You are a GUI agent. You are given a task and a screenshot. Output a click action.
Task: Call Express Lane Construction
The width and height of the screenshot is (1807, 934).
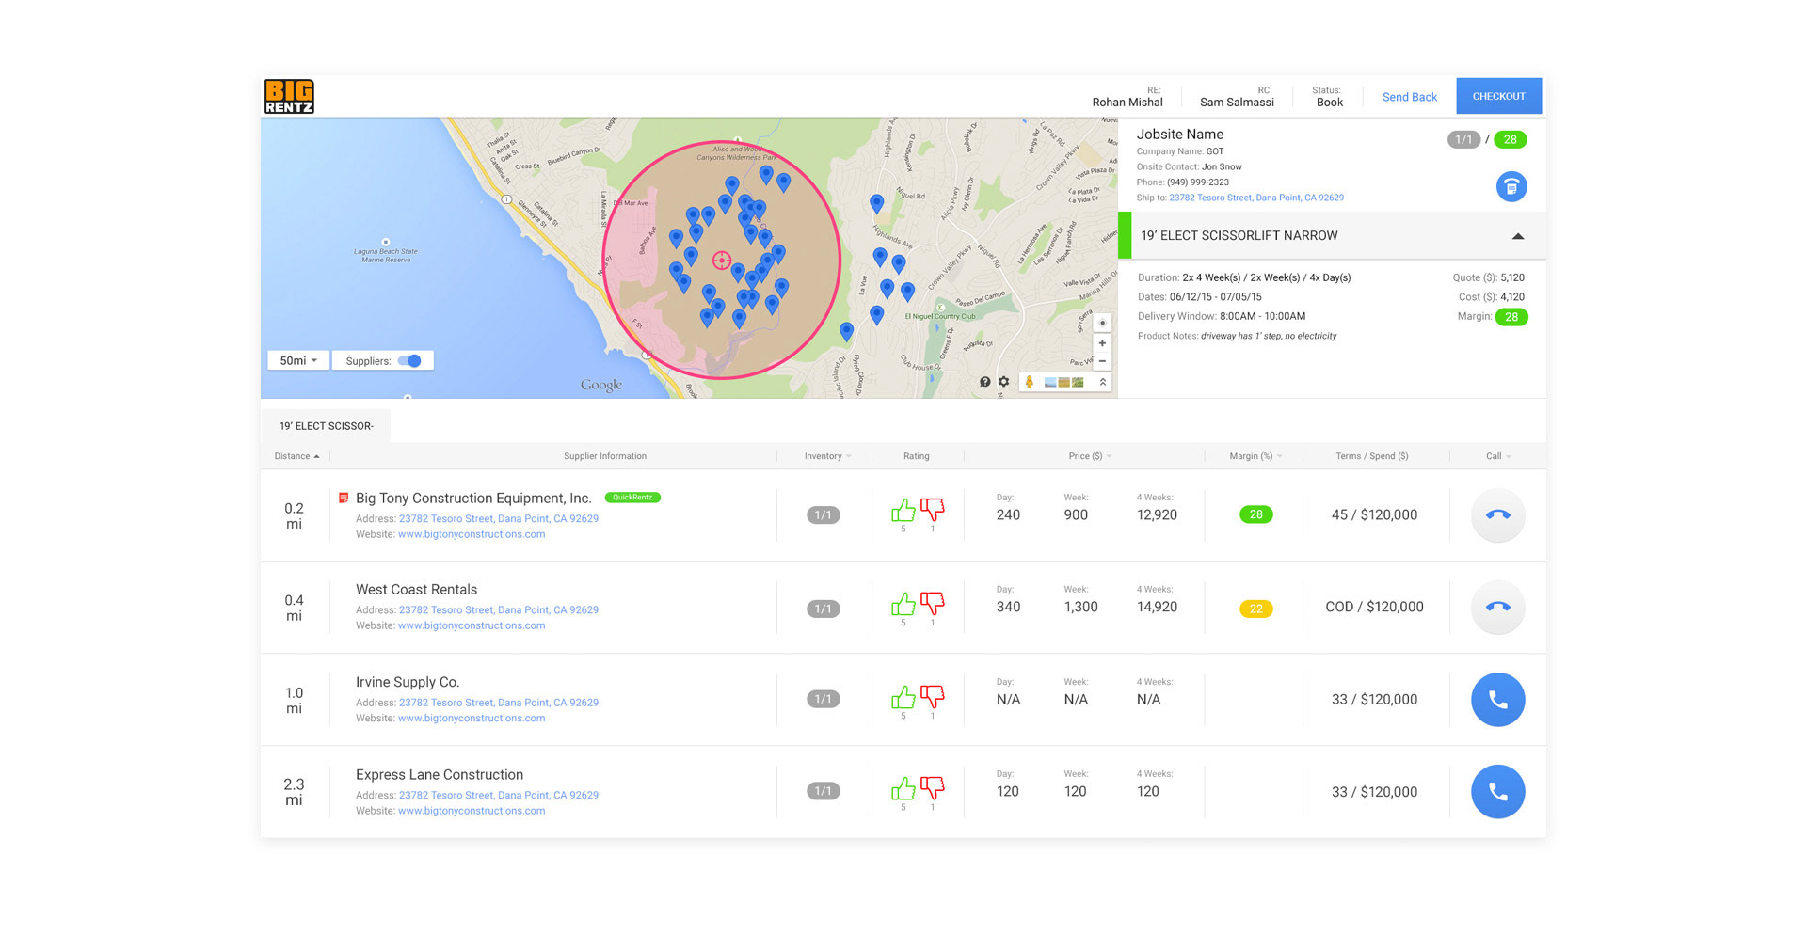coord(1498,792)
